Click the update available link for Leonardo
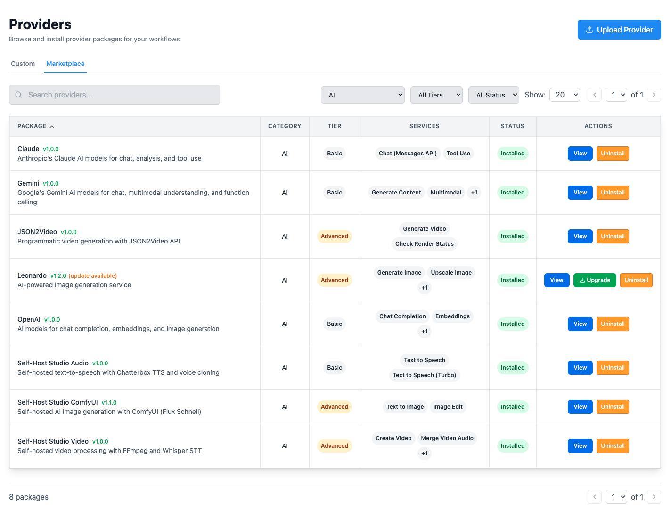The height and width of the screenshot is (510, 671). (92, 275)
